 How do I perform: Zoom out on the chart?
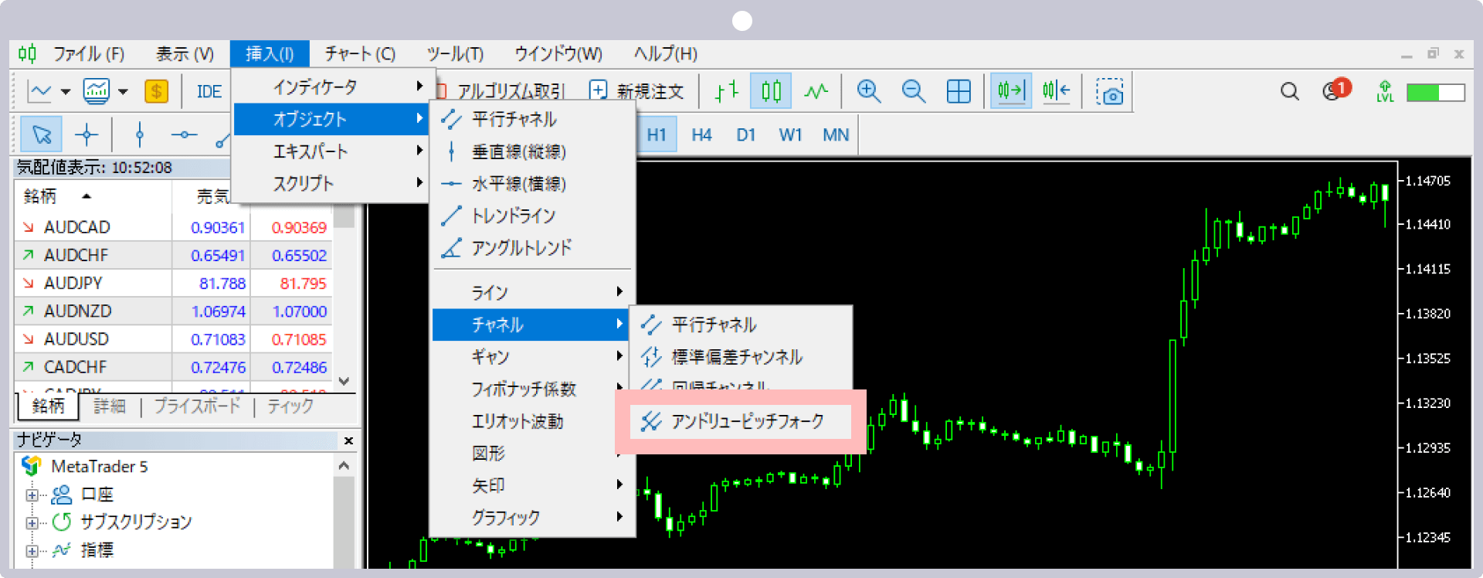[914, 91]
